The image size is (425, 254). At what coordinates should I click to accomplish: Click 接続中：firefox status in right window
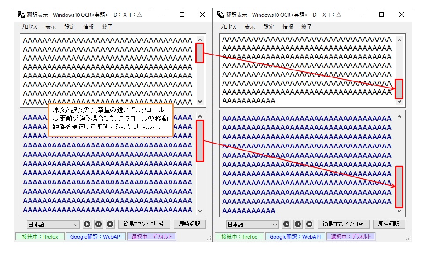tap(239, 237)
